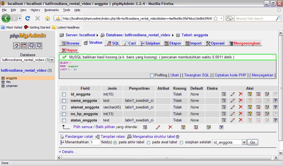The height and width of the screenshot is (166, 283).
Task: Switch to the SQL tab
Action: (x=113, y=43)
